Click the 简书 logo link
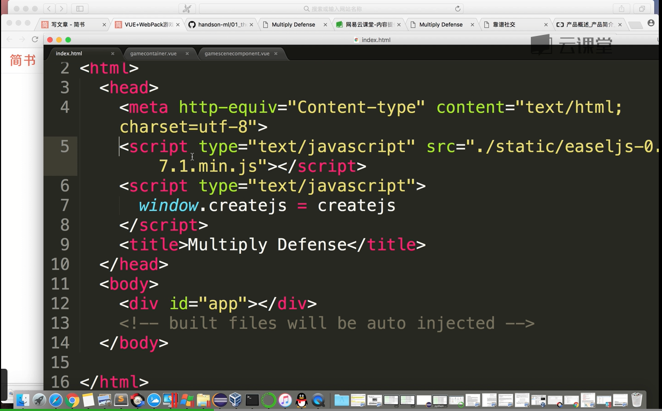 22,60
